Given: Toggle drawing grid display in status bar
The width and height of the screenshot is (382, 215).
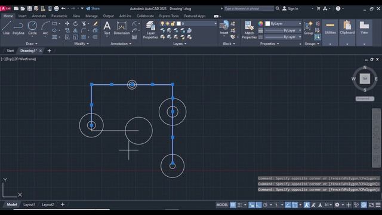Looking at the screenshot, I should tap(233, 205).
